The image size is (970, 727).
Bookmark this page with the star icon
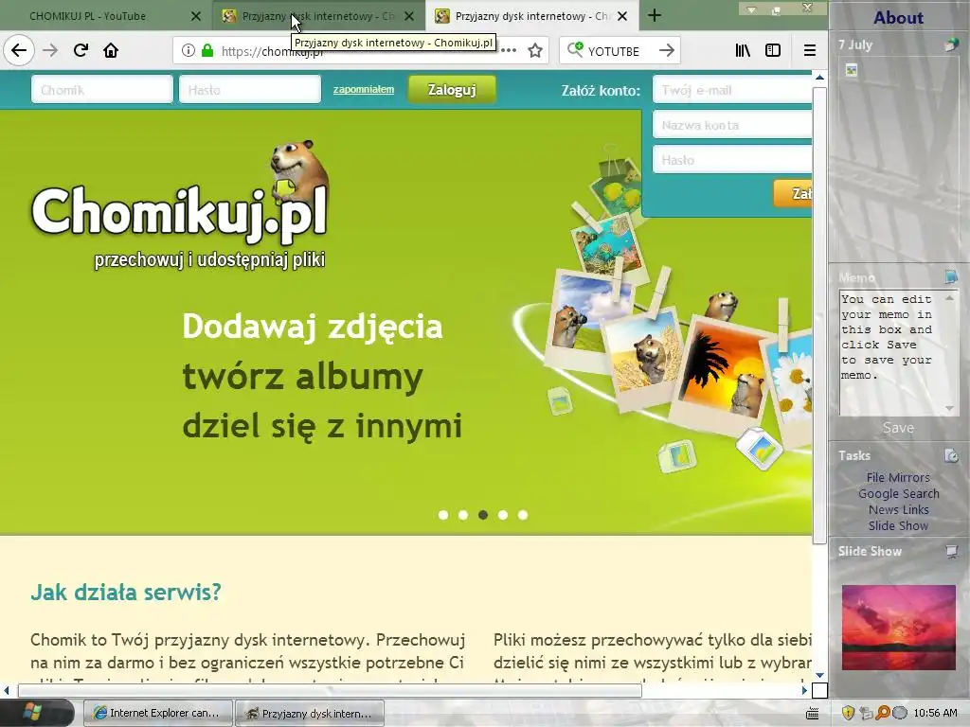click(x=535, y=51)
